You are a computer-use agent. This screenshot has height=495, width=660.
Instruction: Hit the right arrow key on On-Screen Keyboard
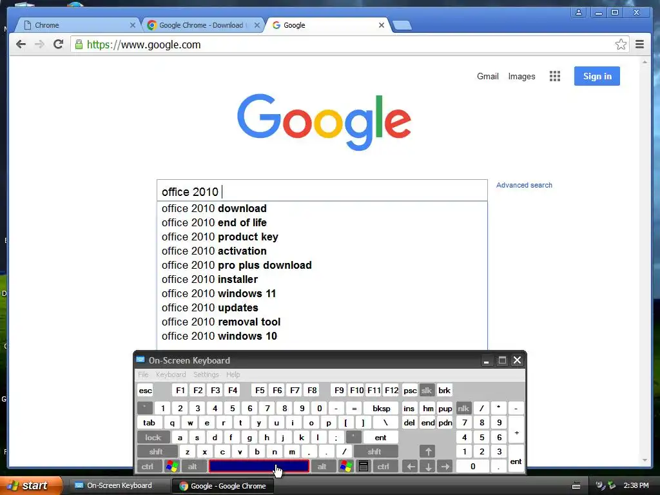445,467
